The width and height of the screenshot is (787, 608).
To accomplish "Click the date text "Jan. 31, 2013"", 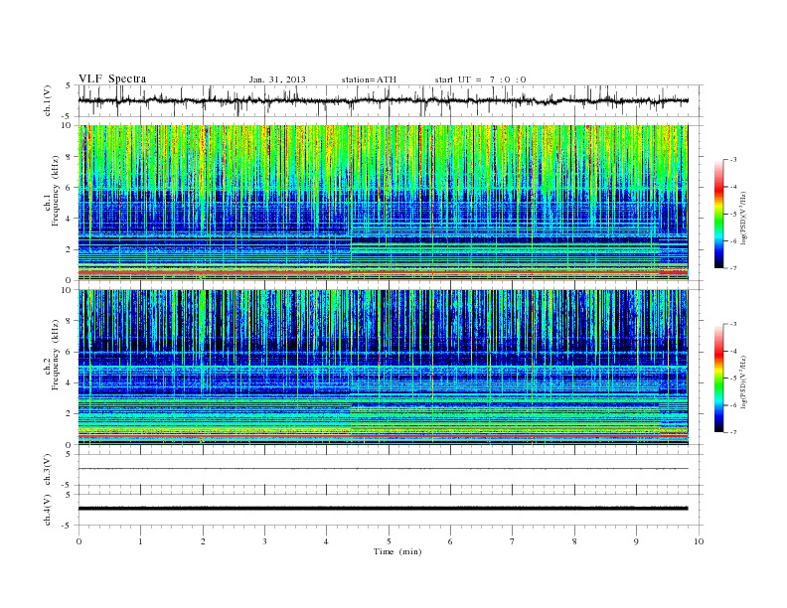I will 277,79.
